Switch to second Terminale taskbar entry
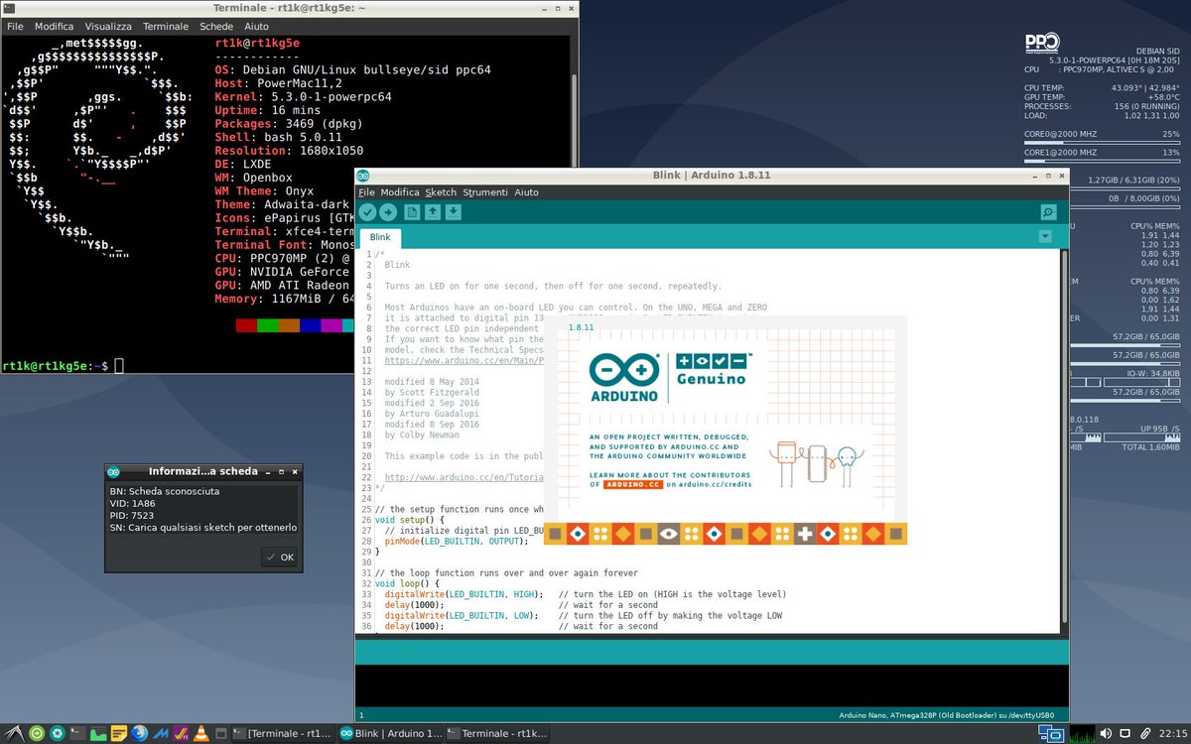The image size is (1191, 744). [497, 733]
